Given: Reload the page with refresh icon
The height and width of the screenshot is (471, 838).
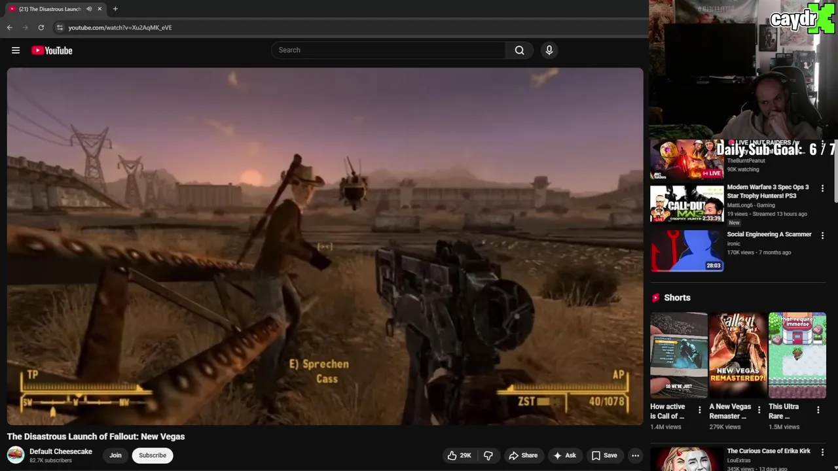Looking at the screenshot, I should 41,27.
